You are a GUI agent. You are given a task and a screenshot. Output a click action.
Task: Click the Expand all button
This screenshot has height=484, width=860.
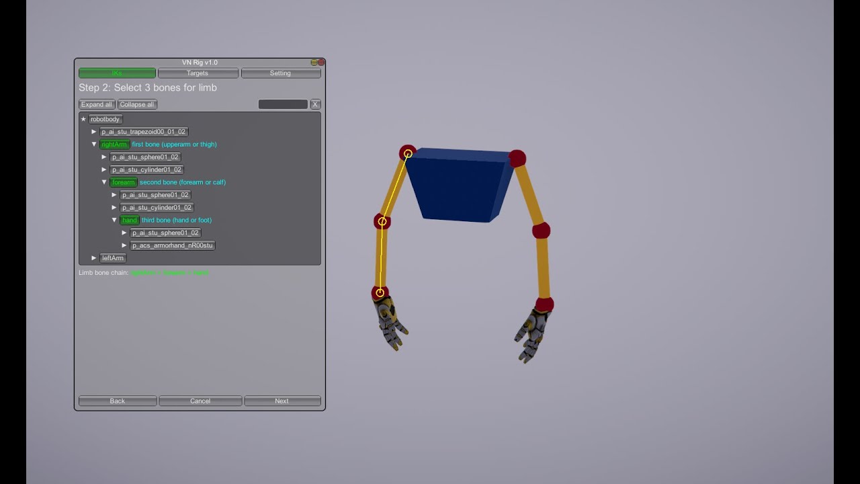click(97, 104)
